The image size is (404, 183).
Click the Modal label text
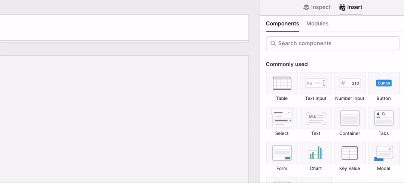(384, 168)
